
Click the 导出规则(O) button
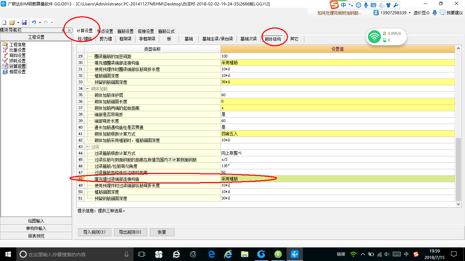(x=130, y=232)
